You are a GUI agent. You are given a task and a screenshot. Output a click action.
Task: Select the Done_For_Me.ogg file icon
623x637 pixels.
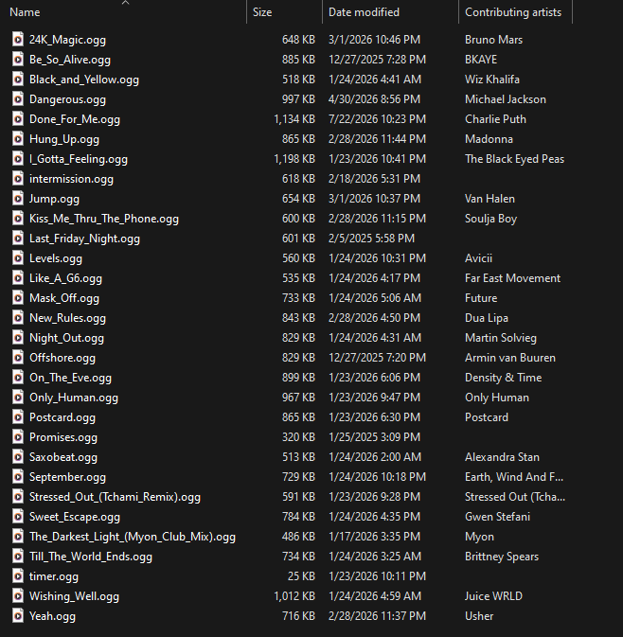pyautogui.click(x=17, y=119)
